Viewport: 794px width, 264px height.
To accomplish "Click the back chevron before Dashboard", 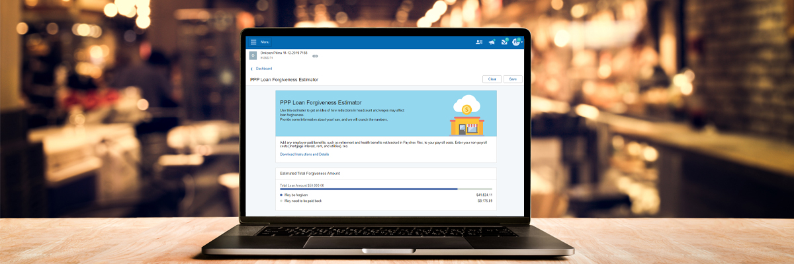I will (251, 69).
